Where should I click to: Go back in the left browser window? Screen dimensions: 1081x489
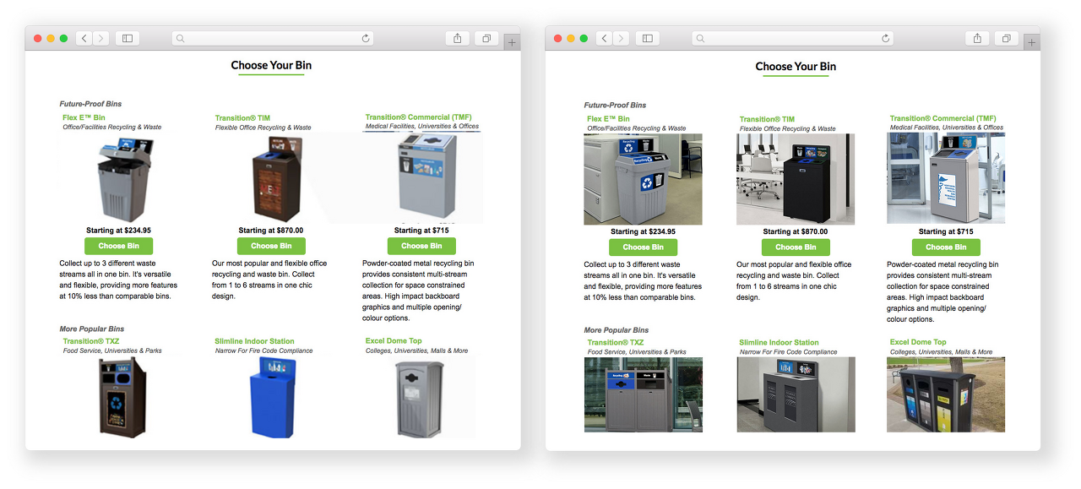pos(84,38)
